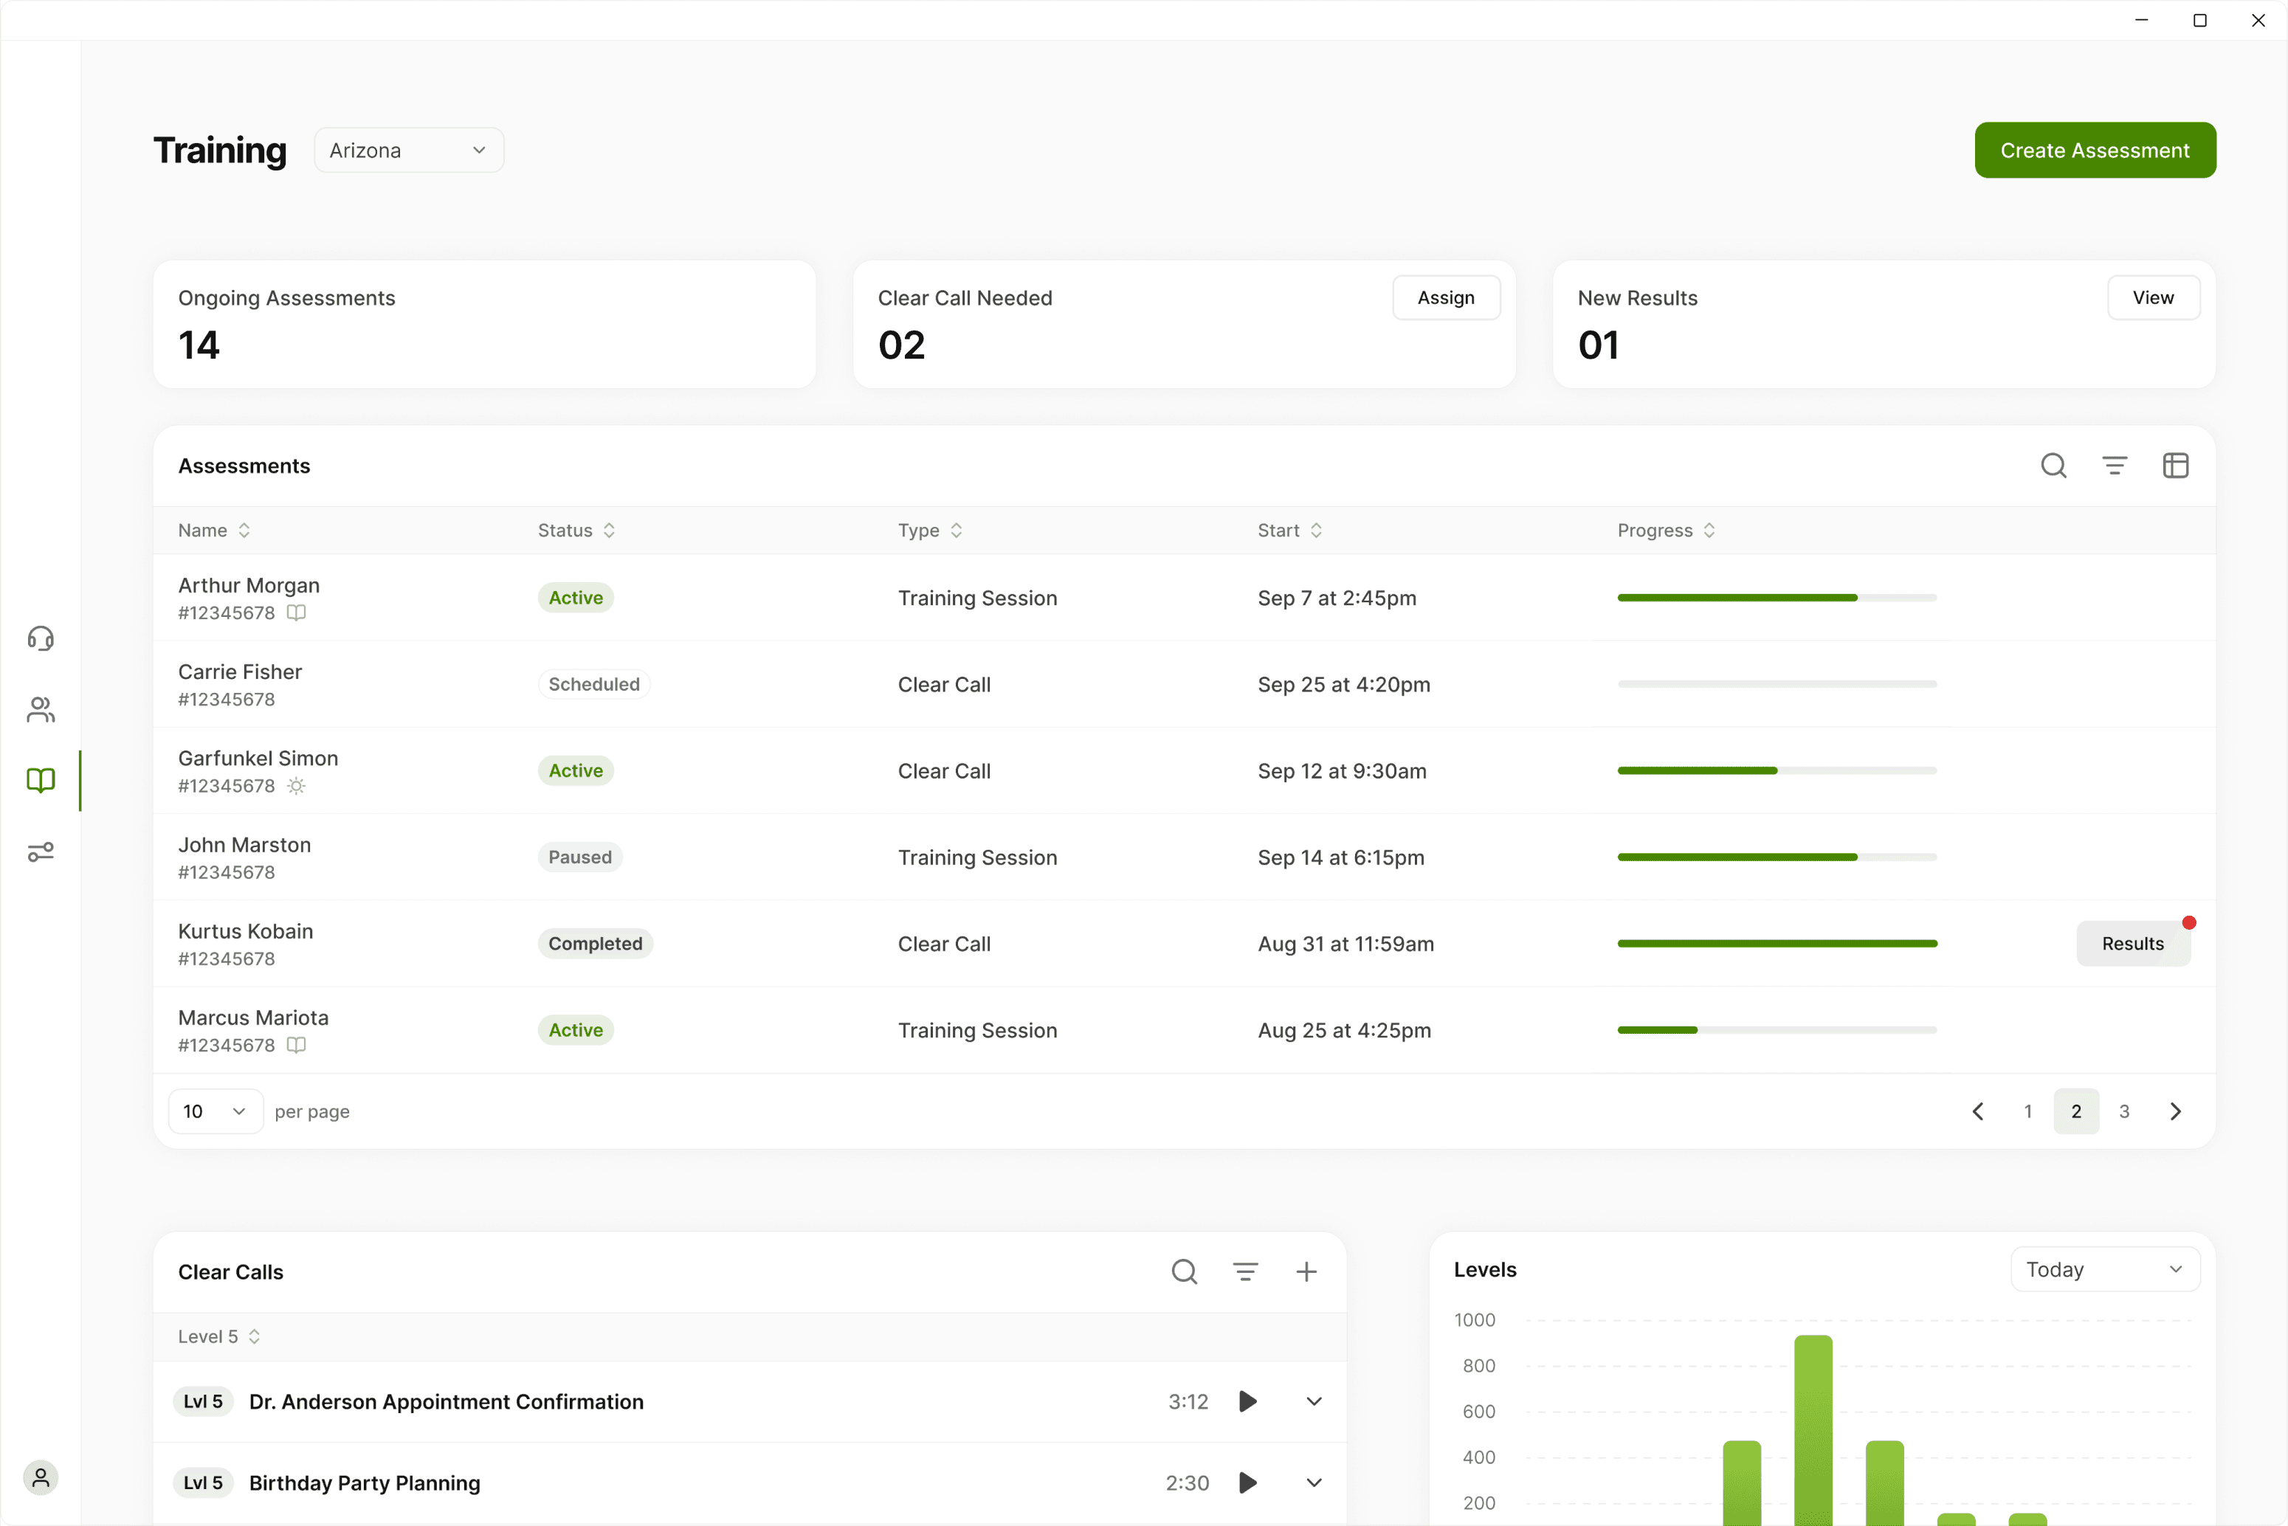The width and height of the screenshot is (2288, 1526).
Task: Select the Training book sidebar icon
Action: pos(40,781)
